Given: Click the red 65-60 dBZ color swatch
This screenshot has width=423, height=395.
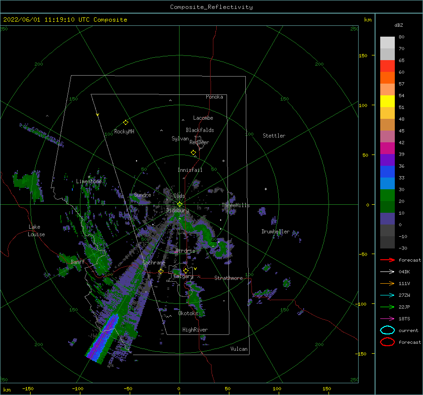Looking at the screenshot, I should coord(387,66).
